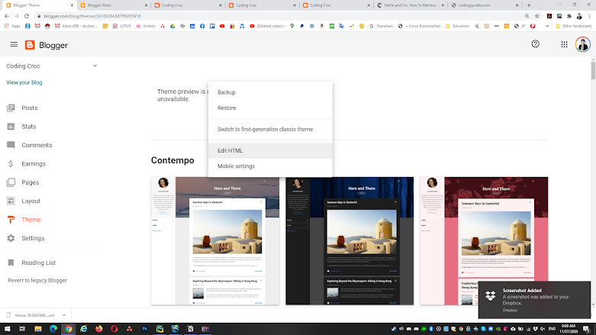Image resolution: width=596 pixels, height=335 pixels.
Task: Open Other bookmarks folder
Action: click(x=573, y=26)
